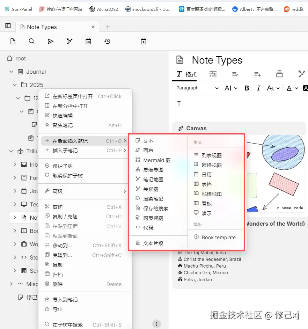Click the jump-to-note arrow icon

point(51,42)
